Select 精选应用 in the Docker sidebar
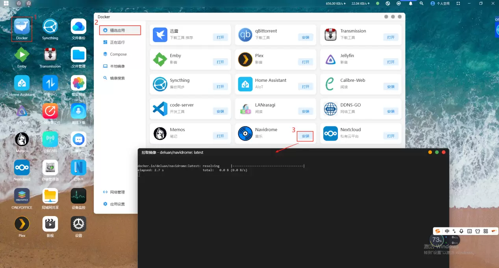The image size is (499, 268). 120,30
